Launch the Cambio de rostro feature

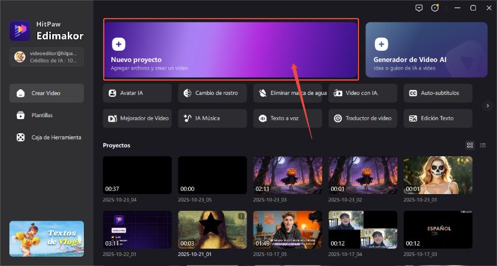tap(212, 93)
